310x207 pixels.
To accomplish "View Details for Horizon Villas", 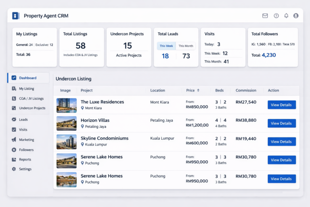I will (281, 123).
